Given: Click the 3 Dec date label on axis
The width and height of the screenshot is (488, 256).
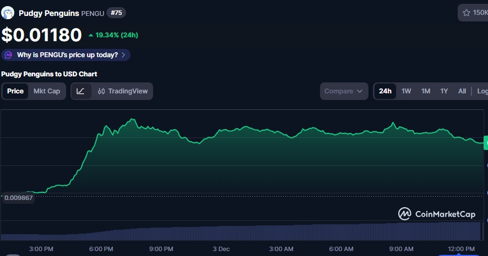Looking at the screenshot, I should [x=221, y=249].
